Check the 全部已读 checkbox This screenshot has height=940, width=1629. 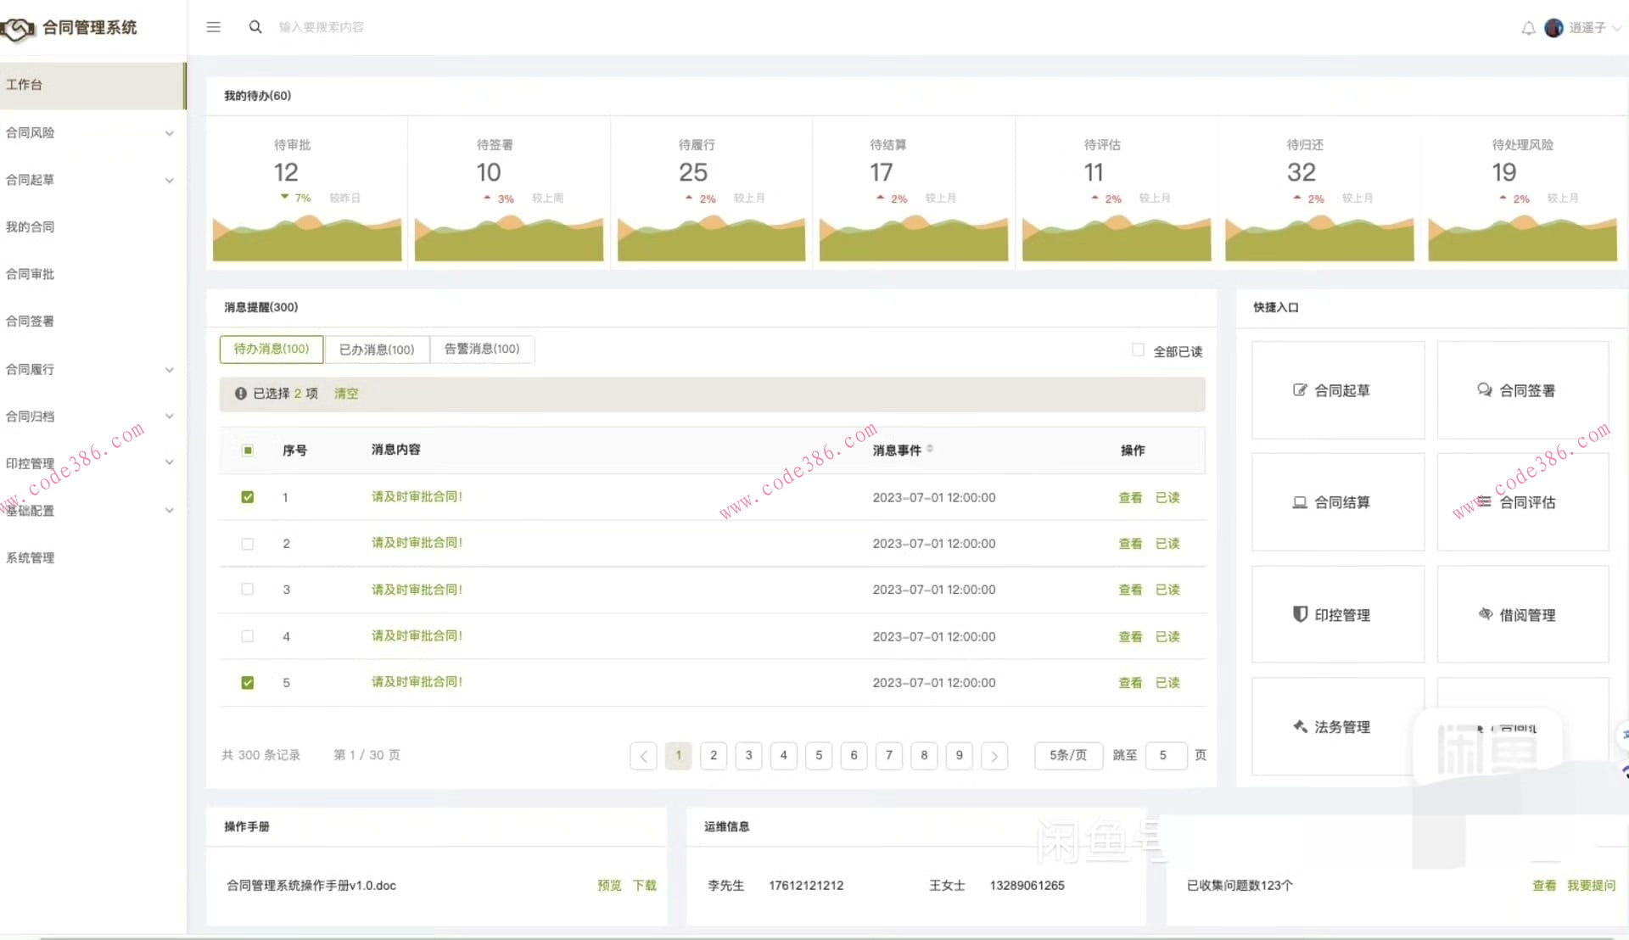pos(1138,350)
